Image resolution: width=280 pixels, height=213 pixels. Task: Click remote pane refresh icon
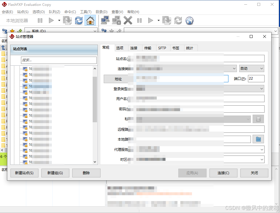pos(178,20)
